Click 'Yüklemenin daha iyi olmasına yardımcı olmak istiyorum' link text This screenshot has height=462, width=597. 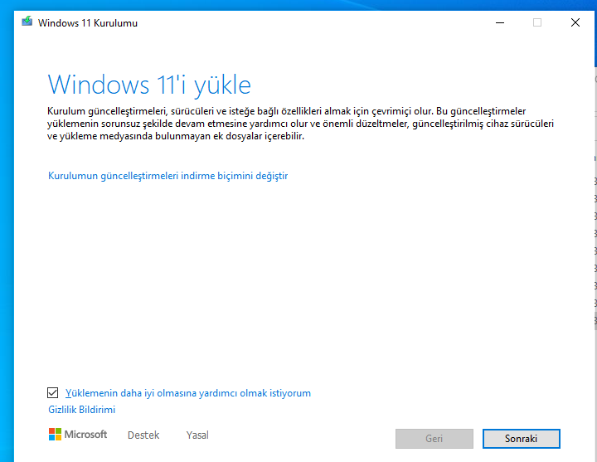click(x=188, y=393)
